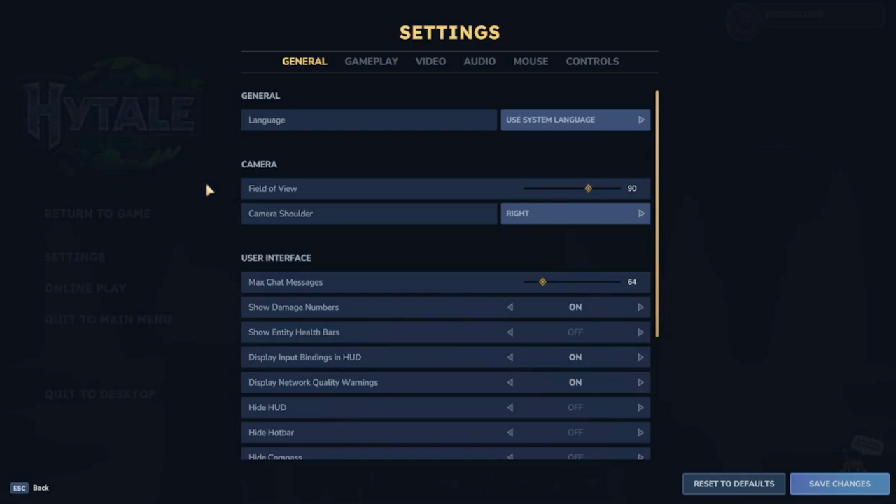
Task: Click right arrow on Show Damage Numbers
Action: point(640,307)
